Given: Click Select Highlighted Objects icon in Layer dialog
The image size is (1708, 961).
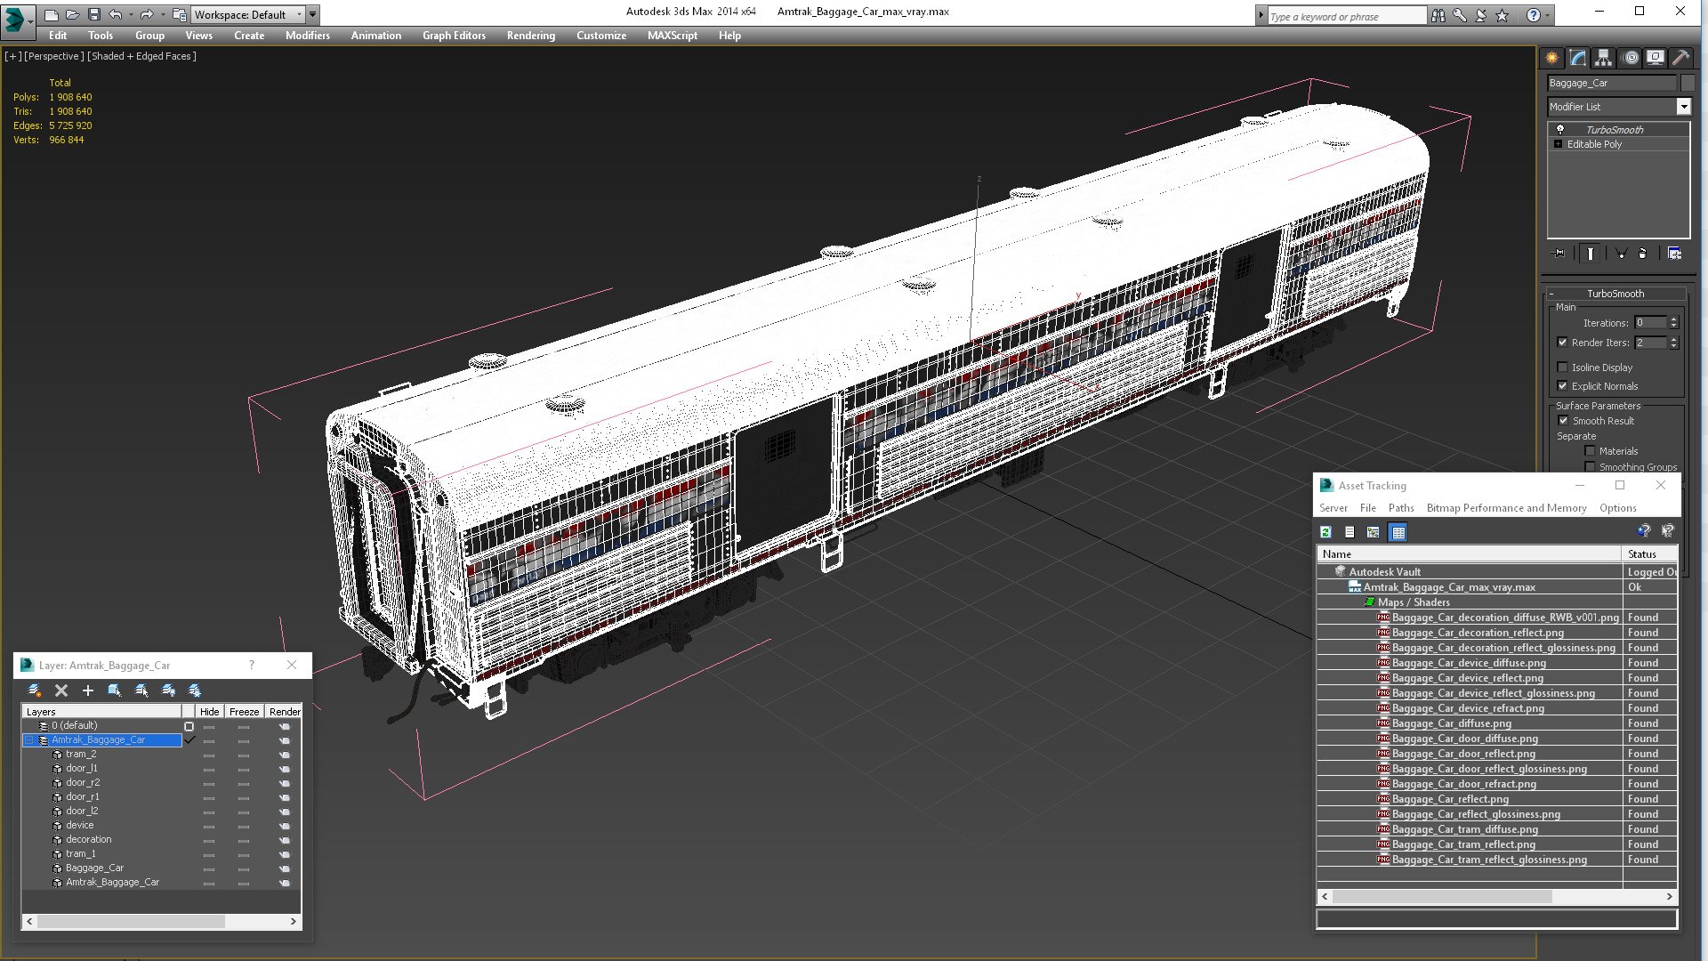Looking at the screenshot, I should click(x=115, y=690).
